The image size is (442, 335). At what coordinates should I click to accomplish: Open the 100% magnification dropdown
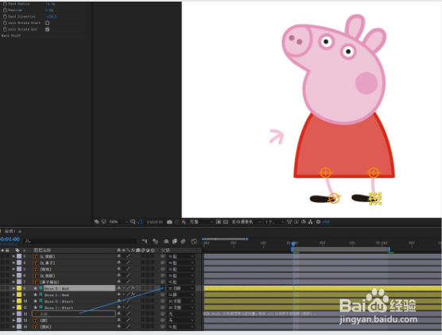pyautogui.click(x=118, y=222)
